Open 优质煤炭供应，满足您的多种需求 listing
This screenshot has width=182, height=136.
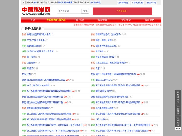pyautogui.click(x=111, y=63)
